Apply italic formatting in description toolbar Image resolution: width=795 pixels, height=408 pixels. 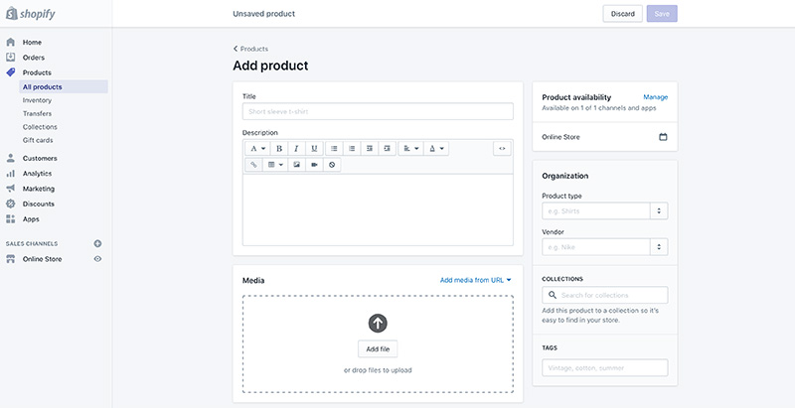coord(296,148)
